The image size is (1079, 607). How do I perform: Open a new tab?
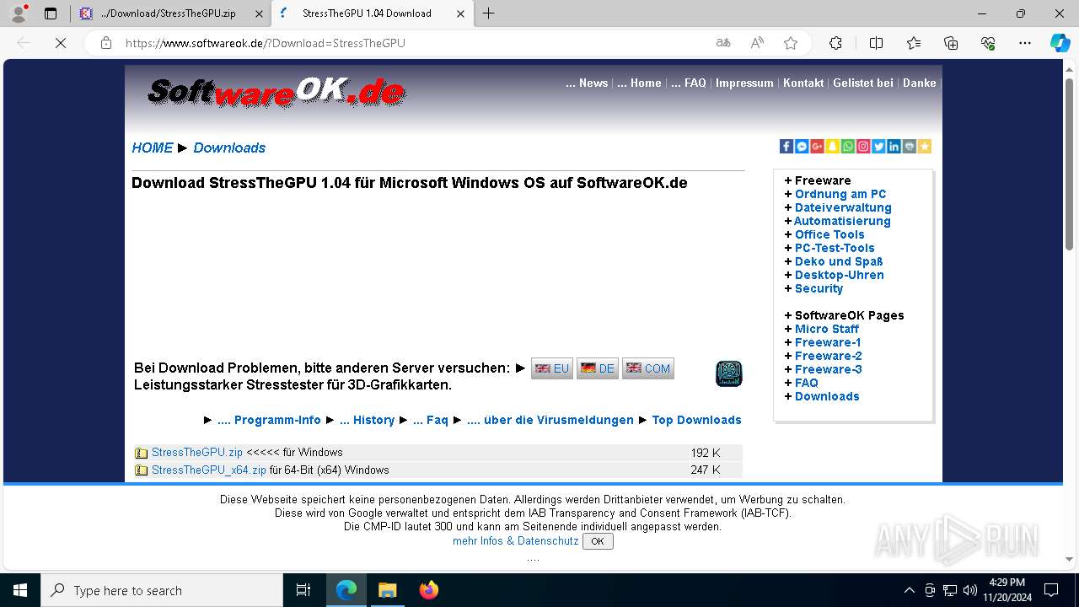[489, 13]
